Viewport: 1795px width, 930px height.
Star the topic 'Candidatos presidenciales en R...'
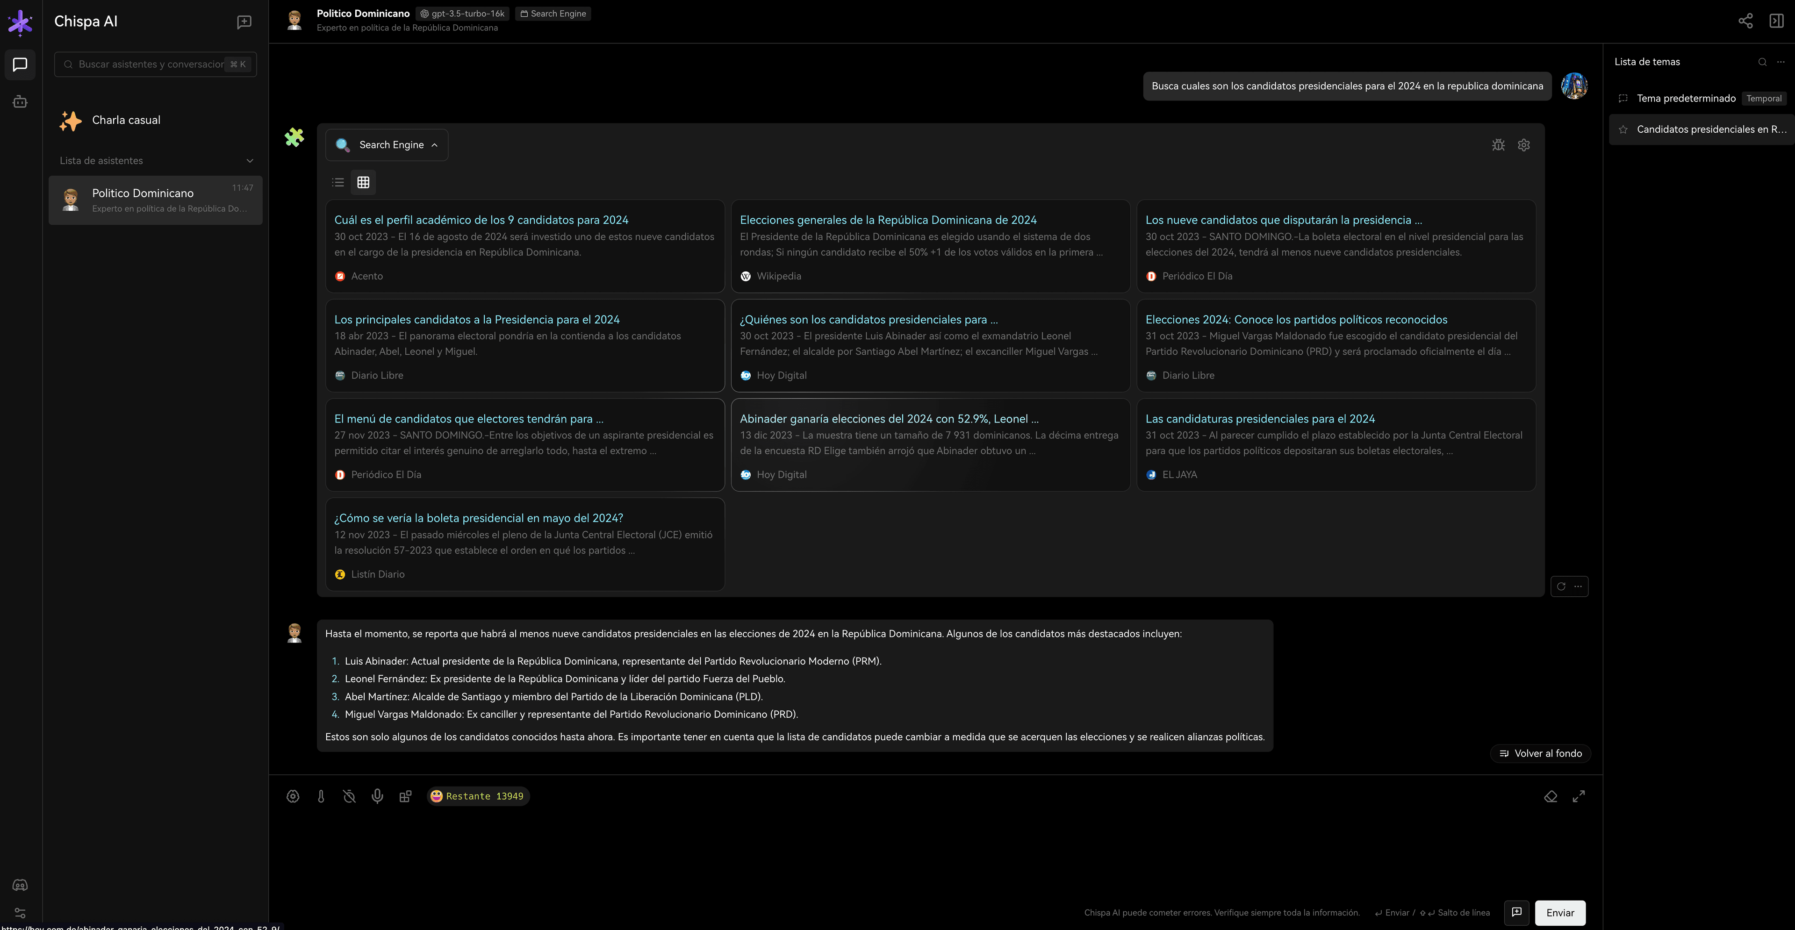[x=1623, y=129]
